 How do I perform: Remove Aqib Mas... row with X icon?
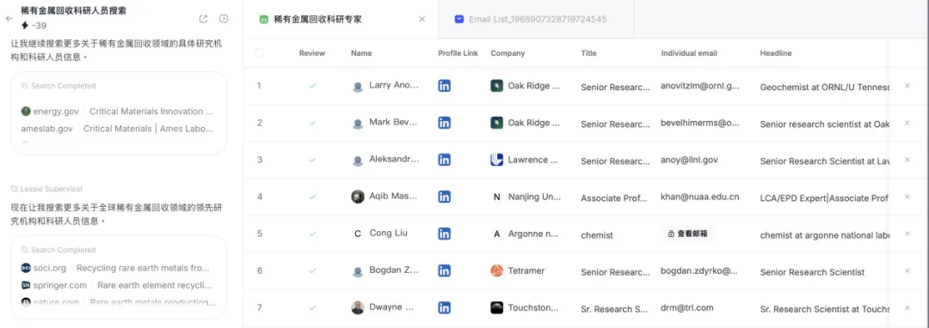(x=907, y=197)
